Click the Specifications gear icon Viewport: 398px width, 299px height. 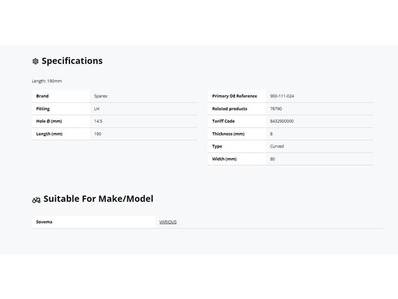[x=35, y=61]
